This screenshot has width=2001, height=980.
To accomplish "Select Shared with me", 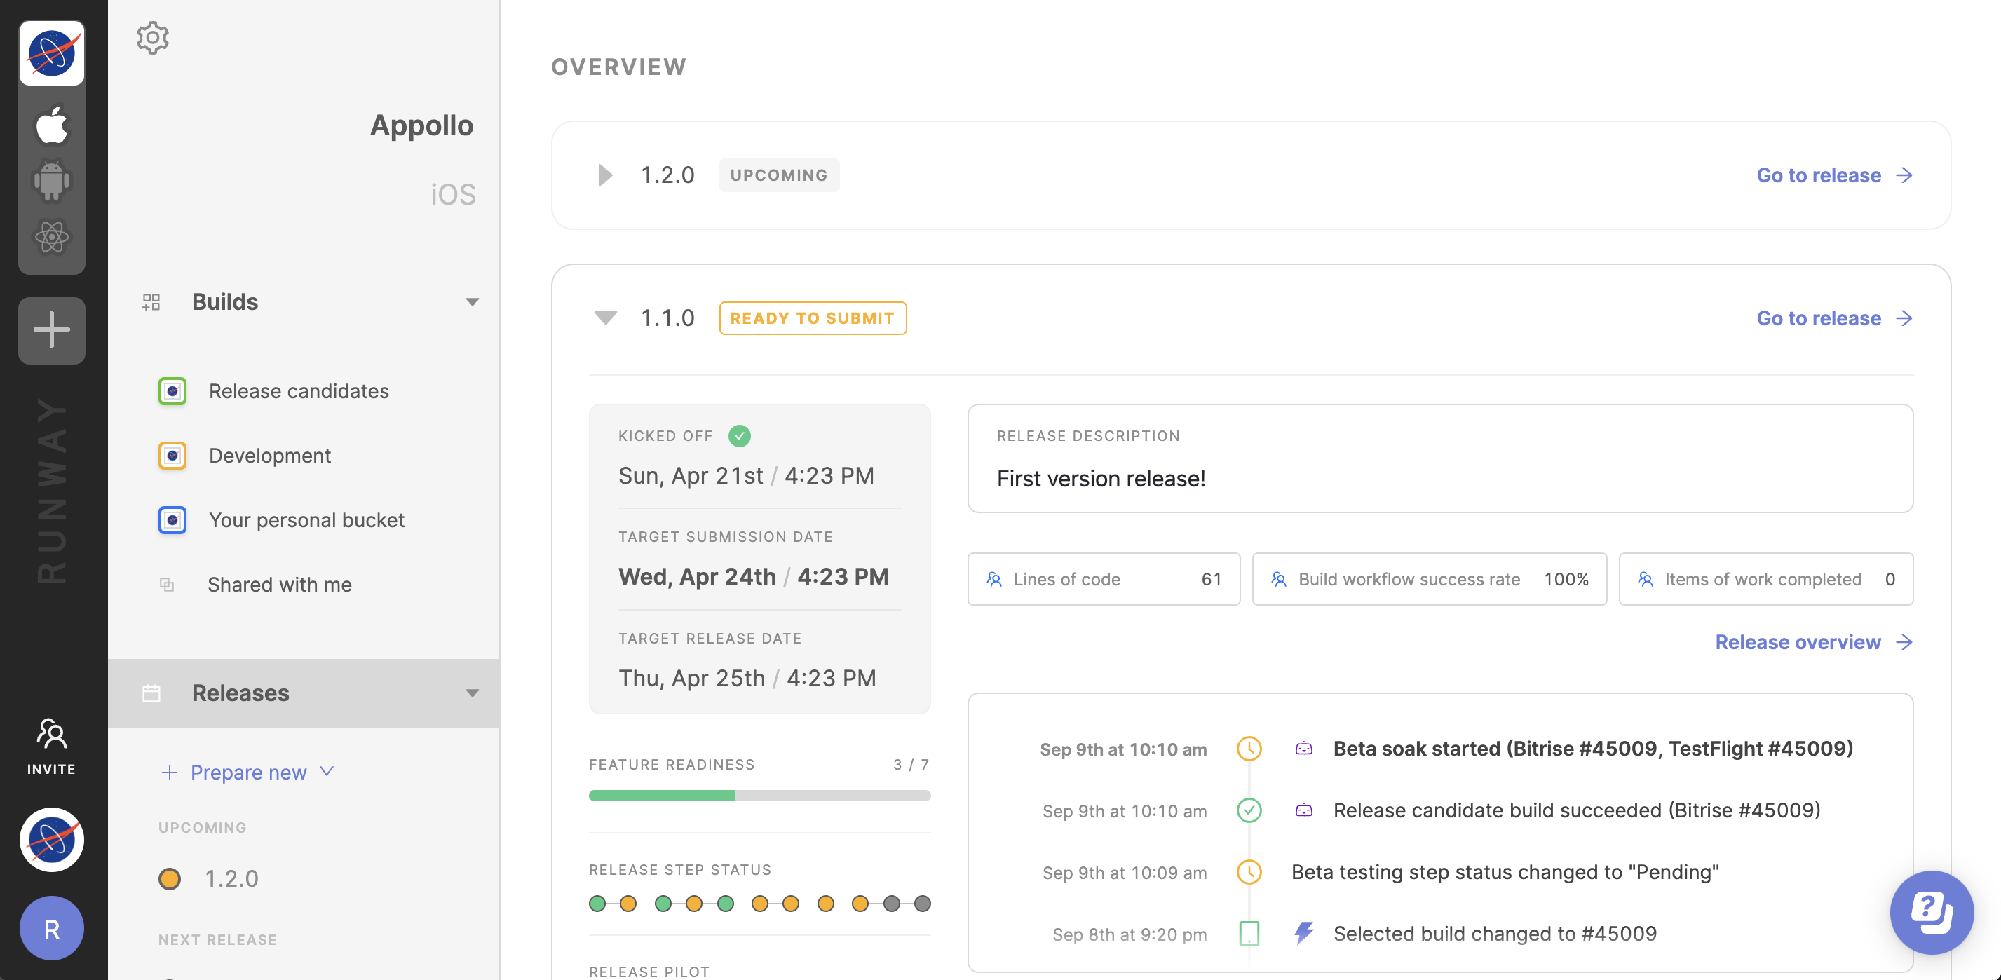I will pos(279,584).
